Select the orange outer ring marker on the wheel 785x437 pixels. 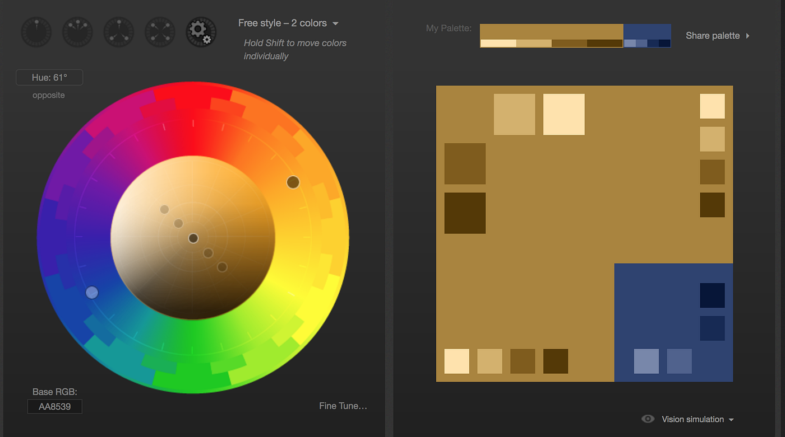(x=292, y=182)
